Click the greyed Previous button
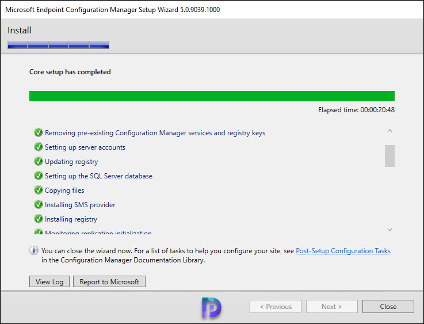This screenshot has width=424, height=324. point(276,306)
